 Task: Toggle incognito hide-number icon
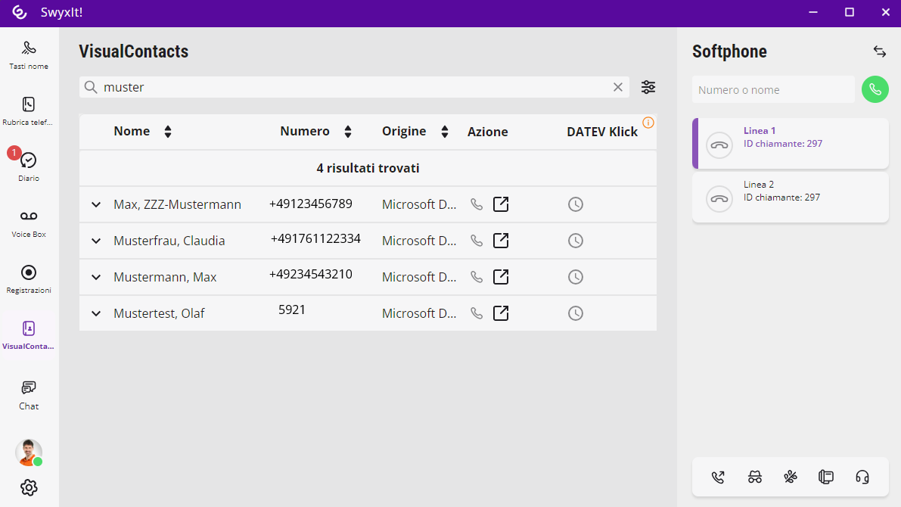point(754,477)
